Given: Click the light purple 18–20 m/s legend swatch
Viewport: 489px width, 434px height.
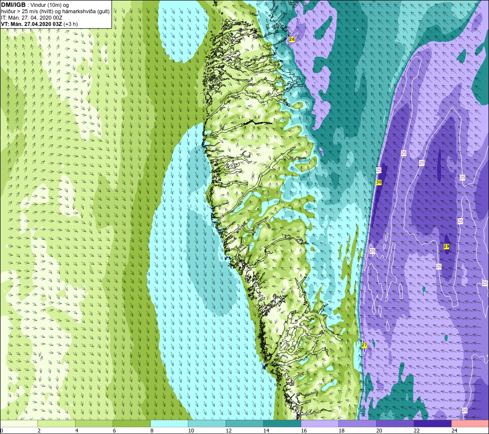Looking at the screenshot, I should (357, 423).
